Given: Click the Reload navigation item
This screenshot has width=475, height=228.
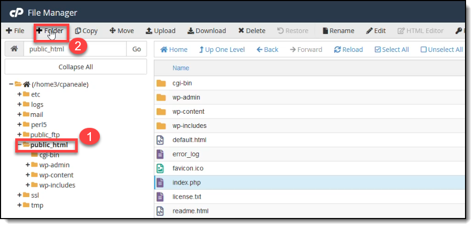Looking at the screenshot, I should click(x=348, y=50).
